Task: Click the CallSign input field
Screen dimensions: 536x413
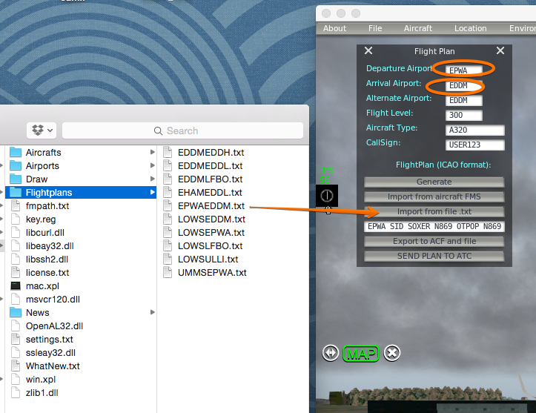Action: tap(474, 145)
